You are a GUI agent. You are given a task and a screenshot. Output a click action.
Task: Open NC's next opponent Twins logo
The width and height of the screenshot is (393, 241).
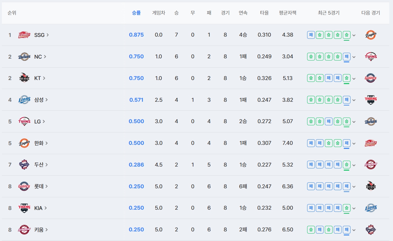371,57
